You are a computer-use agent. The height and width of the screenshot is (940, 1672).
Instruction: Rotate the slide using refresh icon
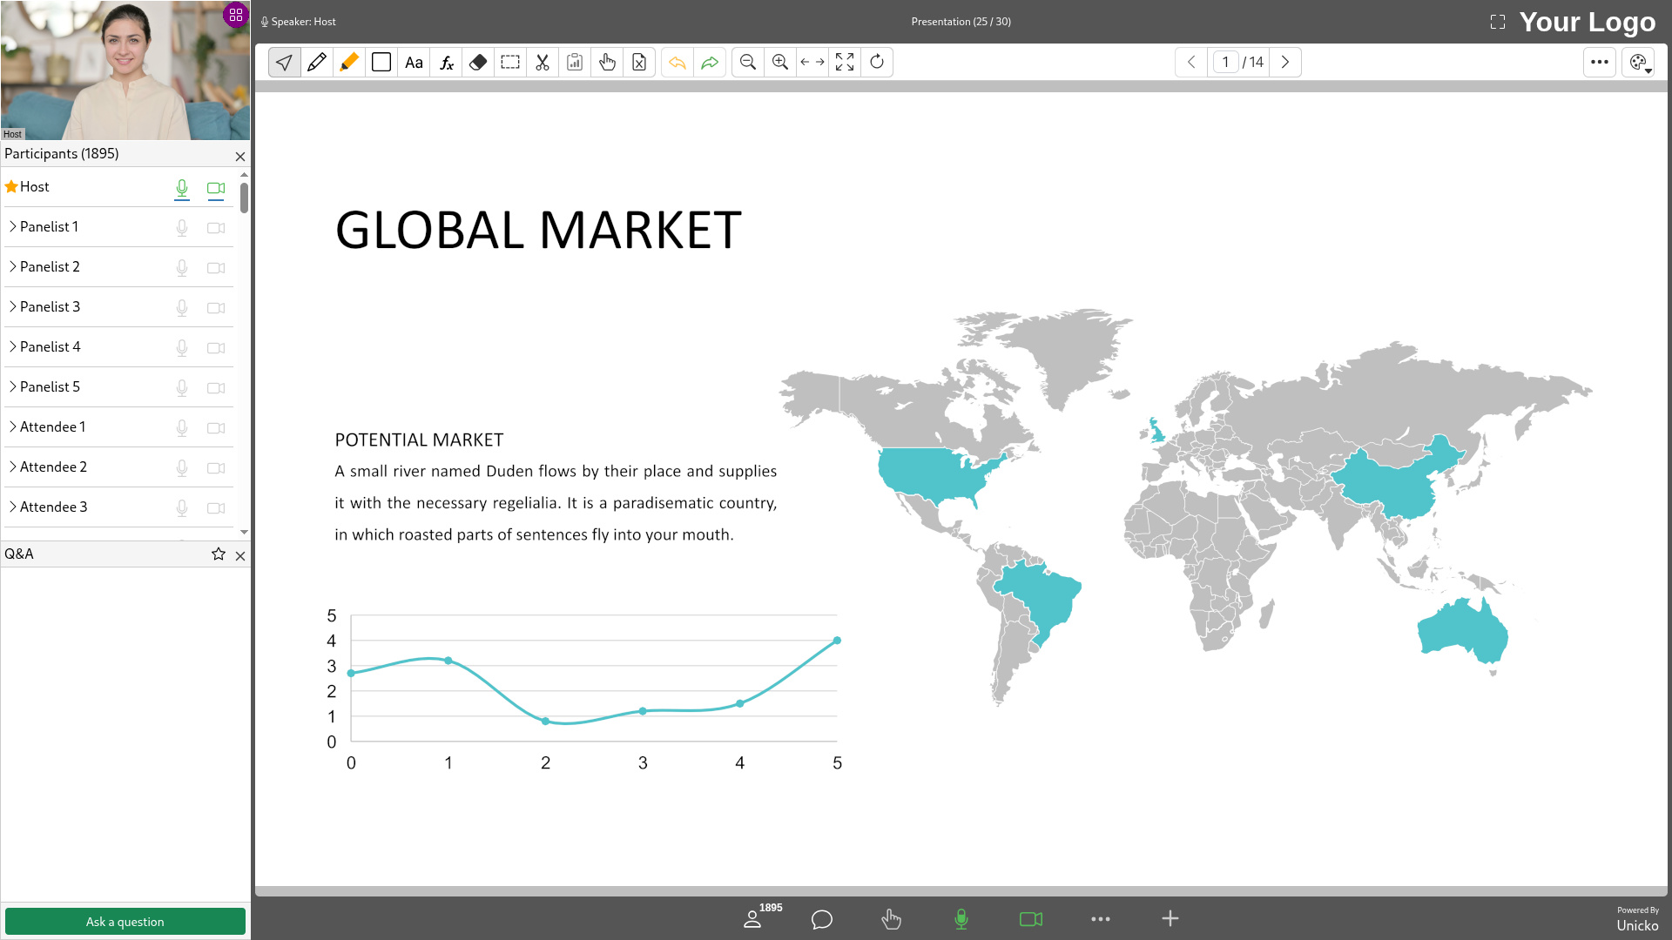point(877,62)
